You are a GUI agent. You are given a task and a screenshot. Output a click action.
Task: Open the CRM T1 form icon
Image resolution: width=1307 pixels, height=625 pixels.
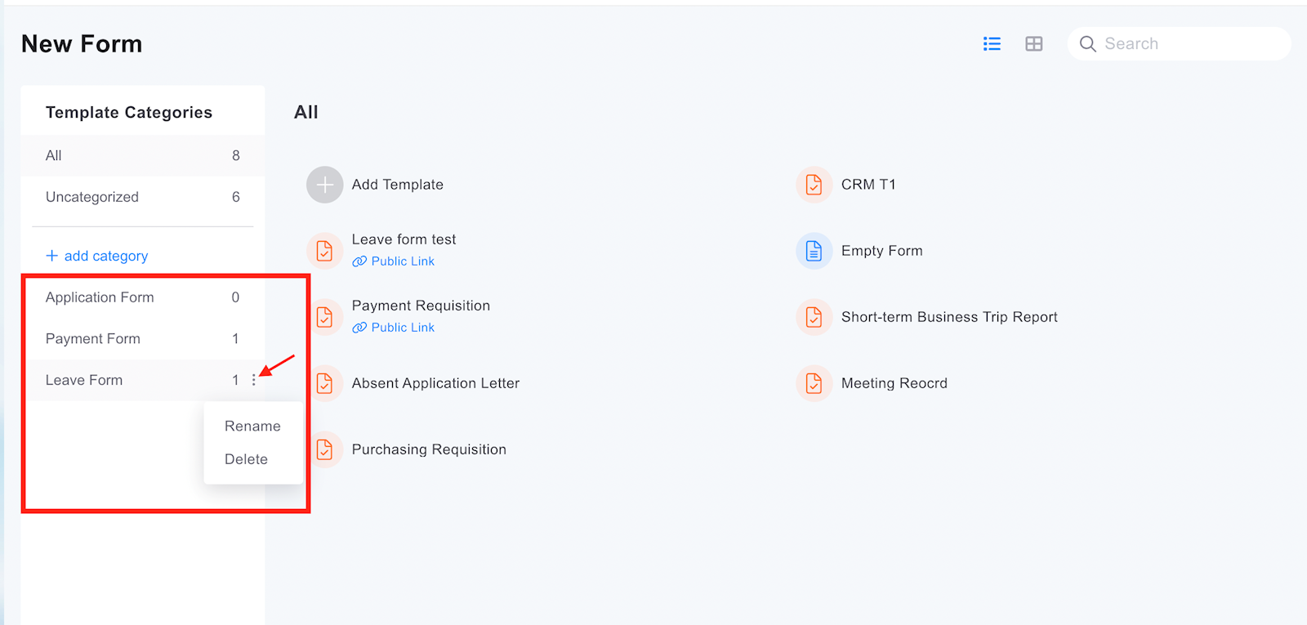pos(814,185)
